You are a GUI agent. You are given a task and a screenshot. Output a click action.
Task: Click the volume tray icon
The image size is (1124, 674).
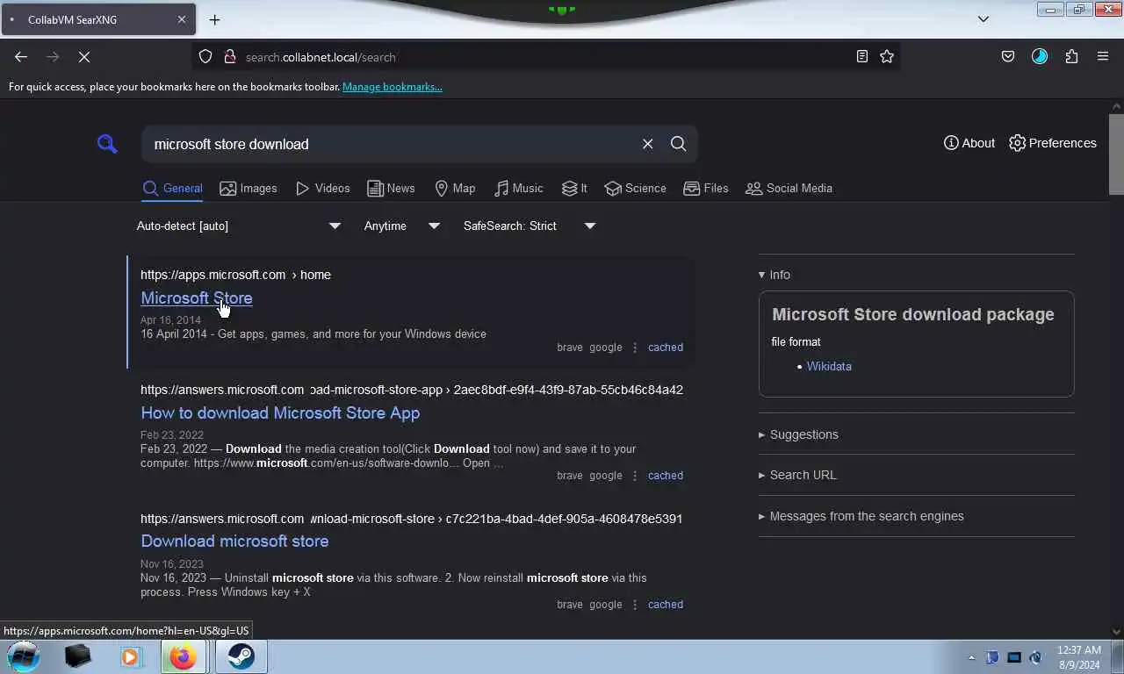[1036, 657]
